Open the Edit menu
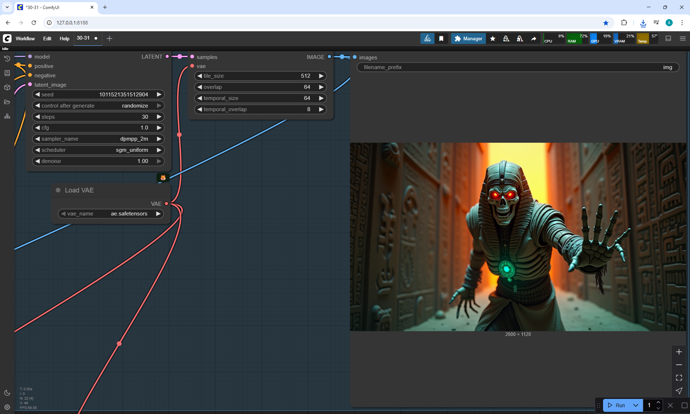This screenshot has height=414, width=690. pyautogui.click(x=47, y=38)
